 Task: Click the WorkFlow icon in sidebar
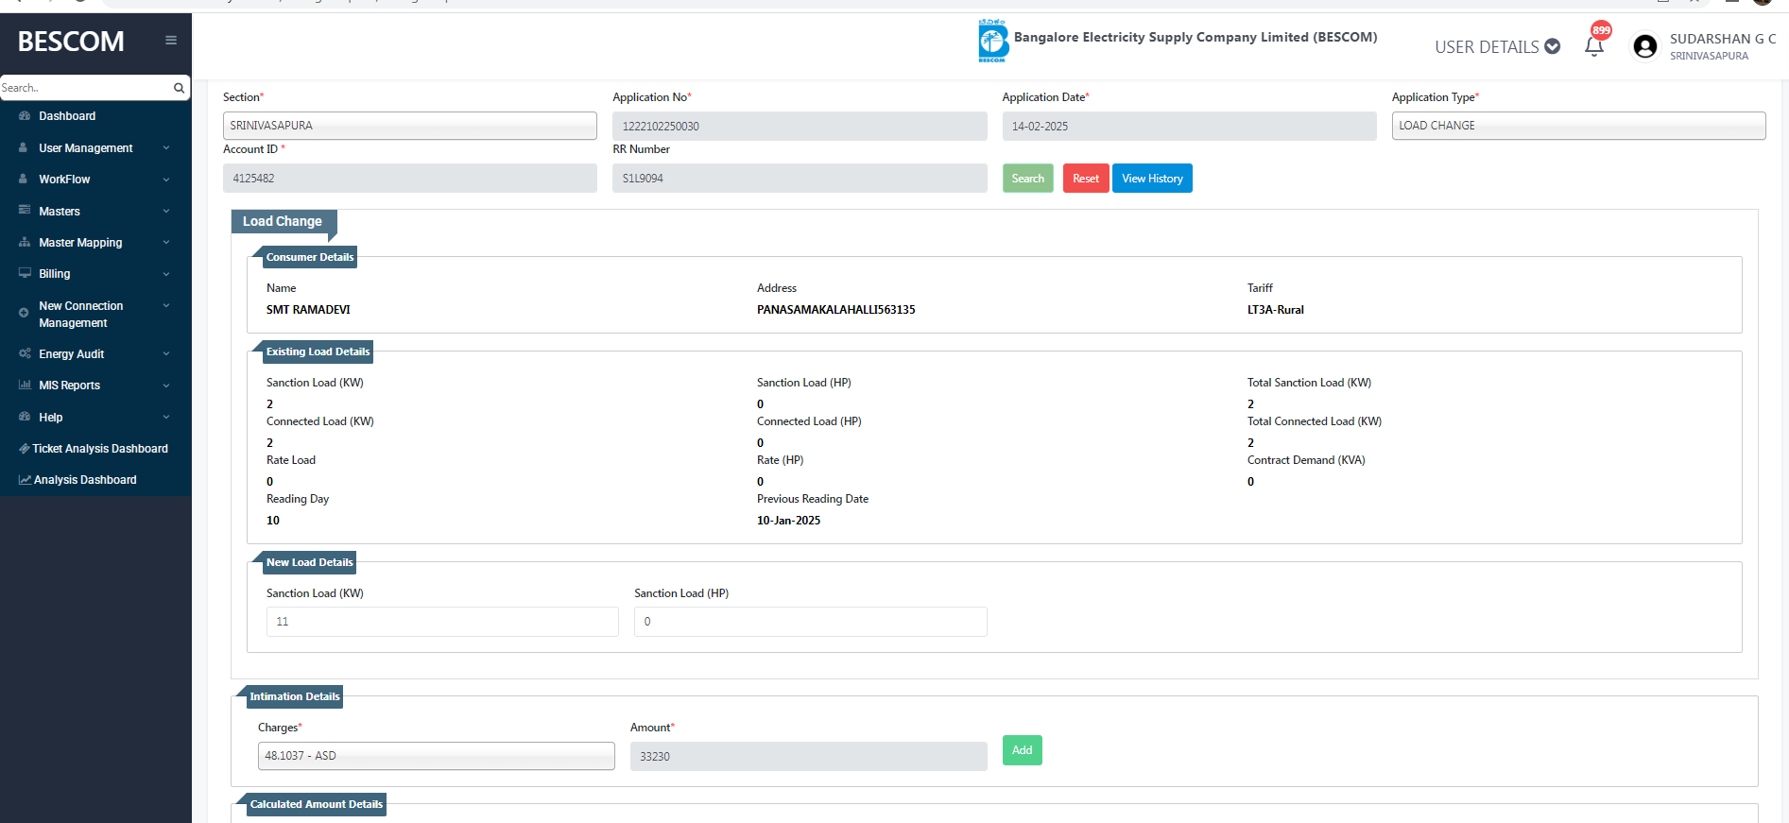pyautogui.click(x=24, y=179)
